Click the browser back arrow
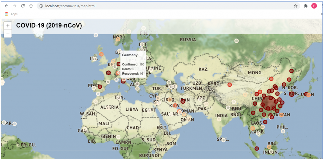Viewport: 324px width, 160px height. 7,6
